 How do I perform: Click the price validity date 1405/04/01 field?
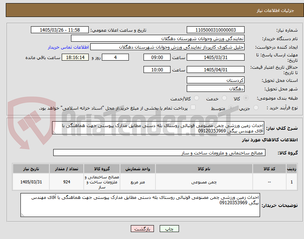(x=215, y=69)
